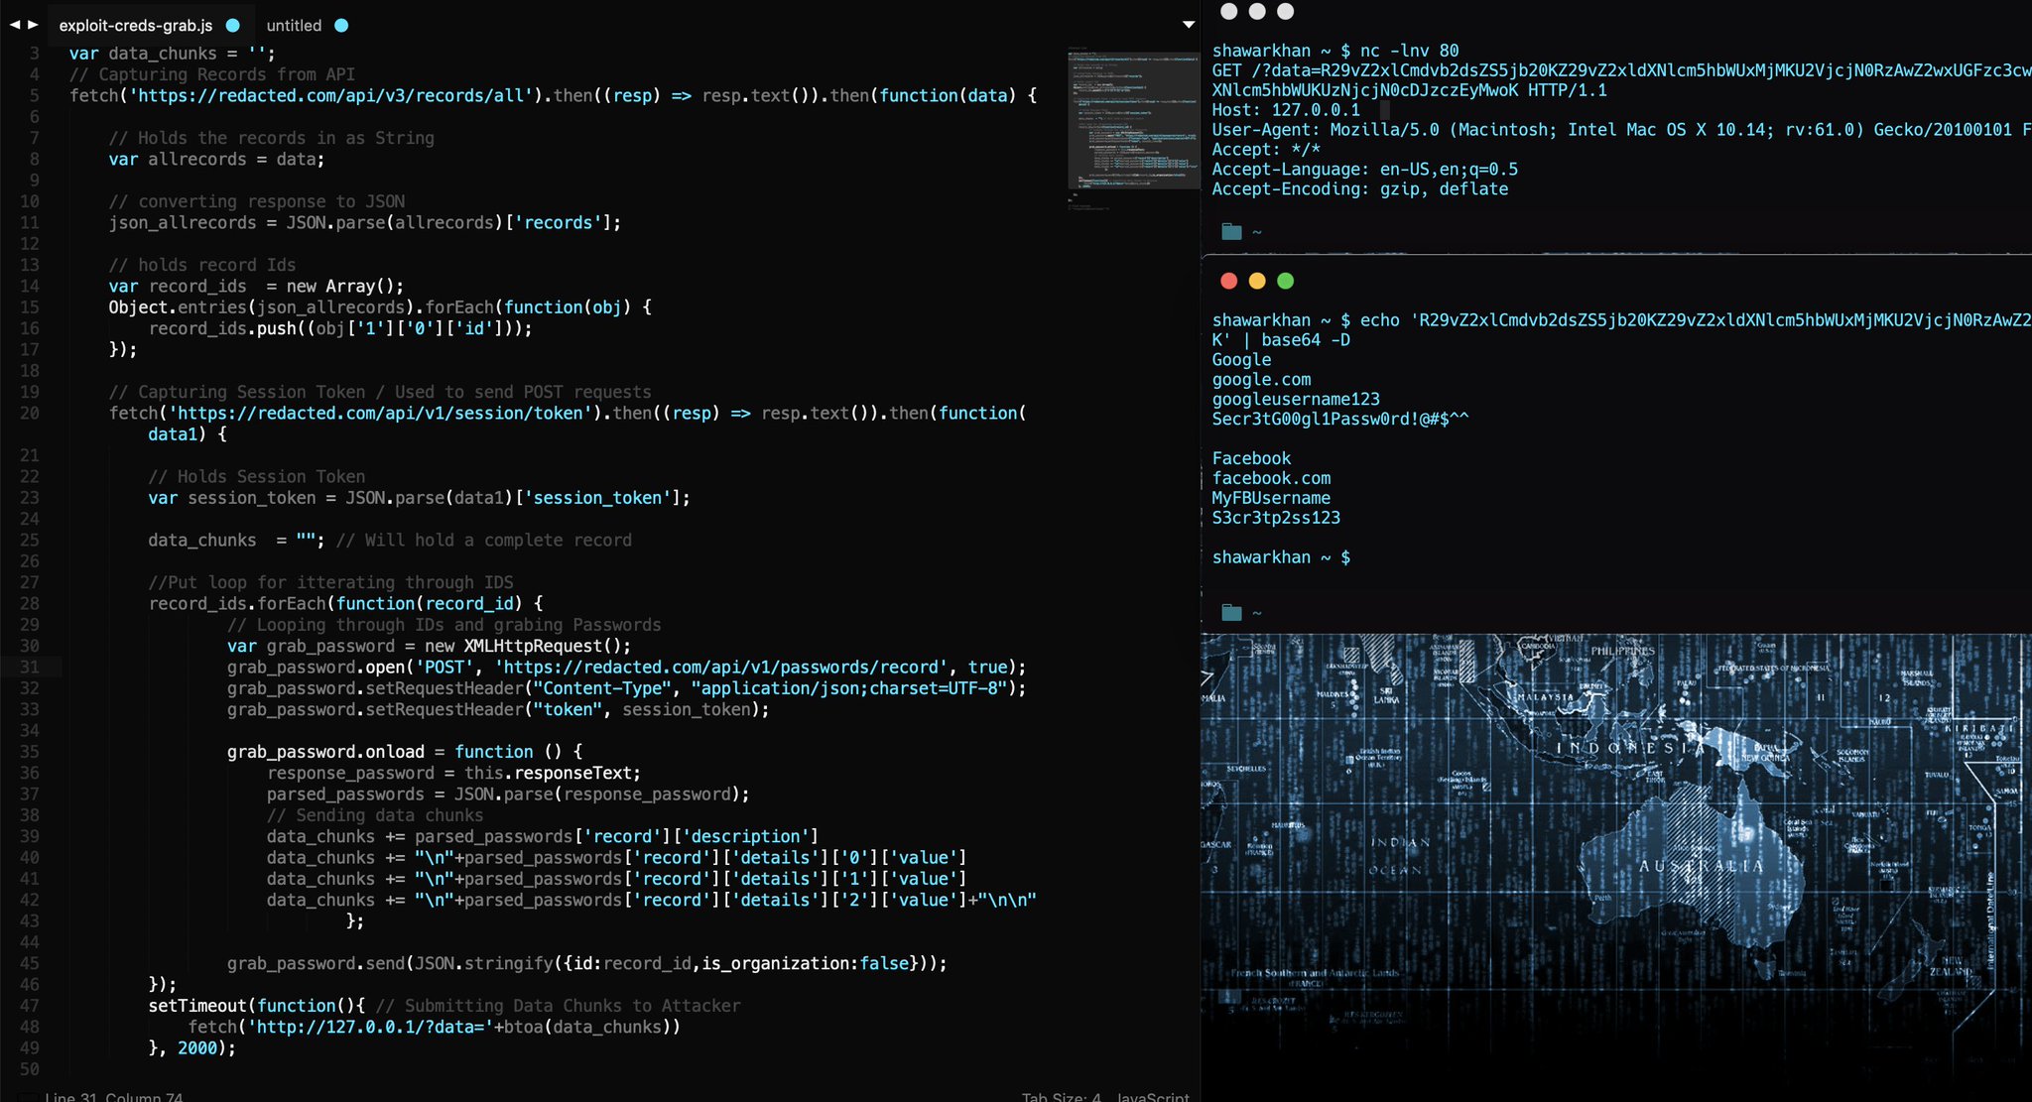Click line number 28 in gutter

point(30,603)
